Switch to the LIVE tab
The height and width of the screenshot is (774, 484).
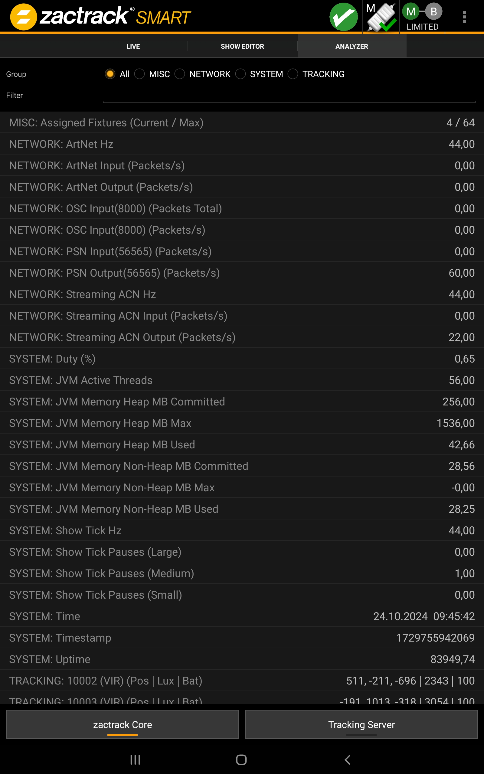[x=133, y=46]
